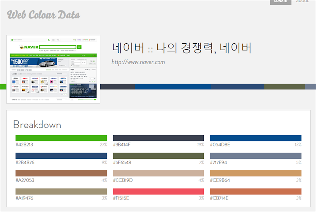
Task: Click the Web Colour Data logo
Action: click(43, 15)
